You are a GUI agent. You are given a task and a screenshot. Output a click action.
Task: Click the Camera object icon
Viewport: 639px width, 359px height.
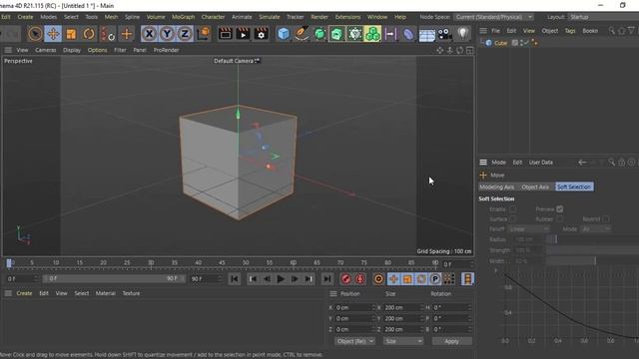[x=445, y=34]
